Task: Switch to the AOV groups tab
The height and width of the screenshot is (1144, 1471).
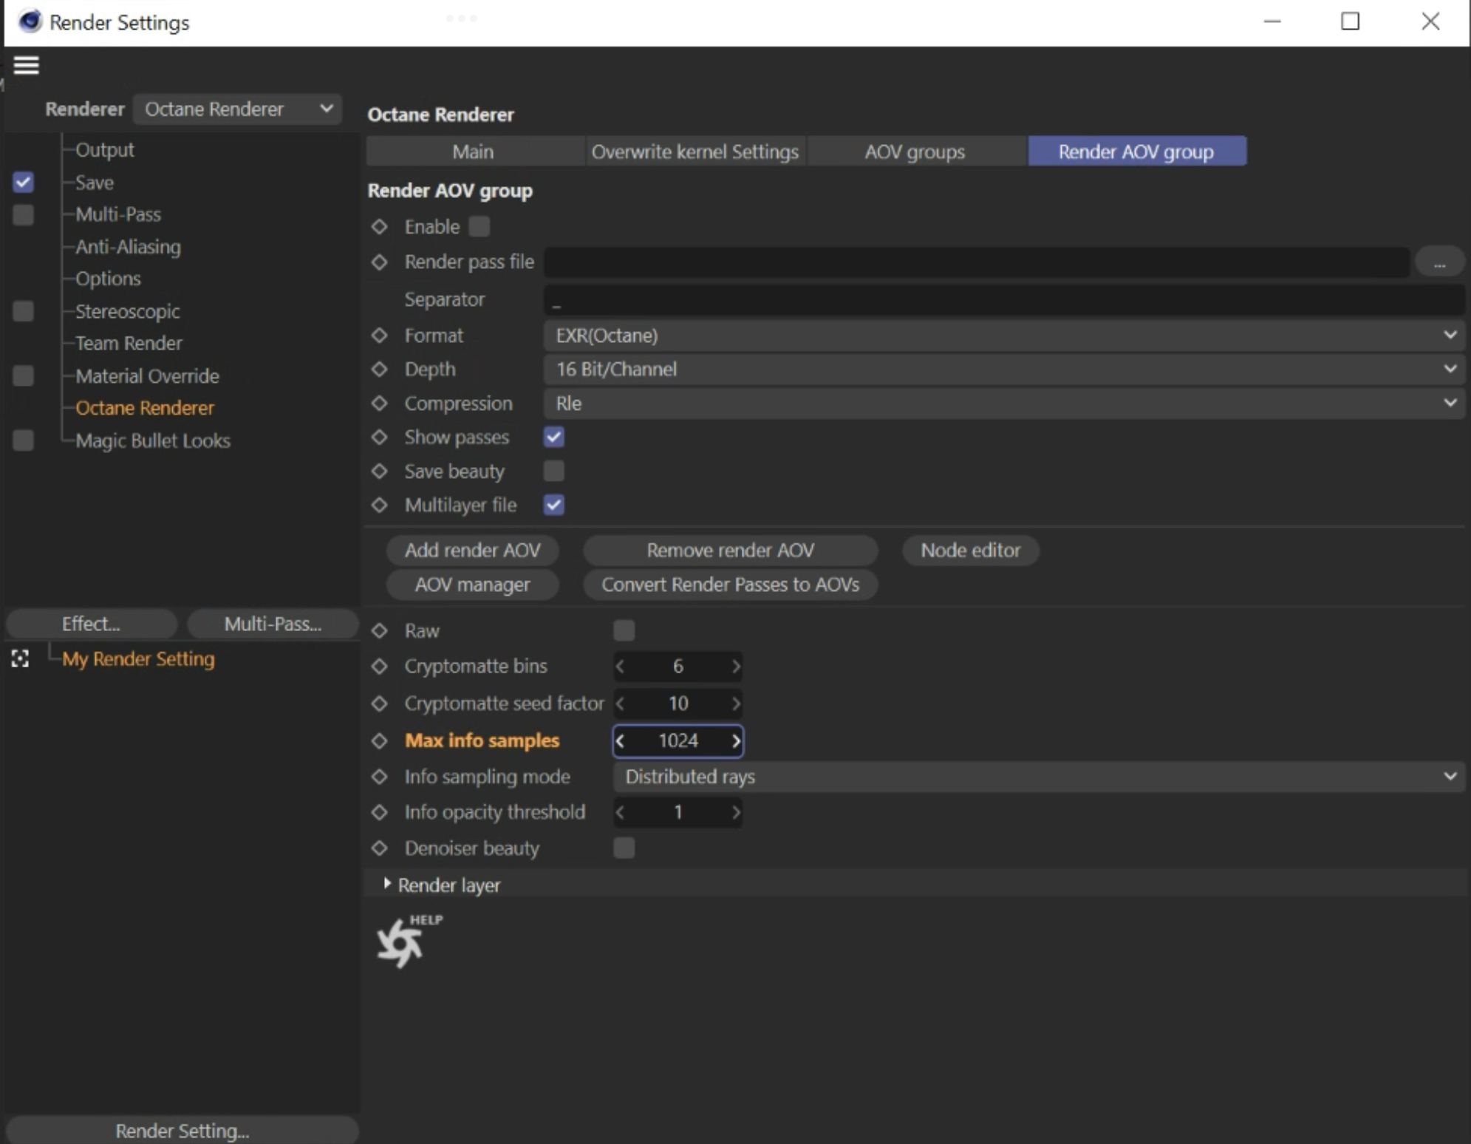Action: click(915, 151)
